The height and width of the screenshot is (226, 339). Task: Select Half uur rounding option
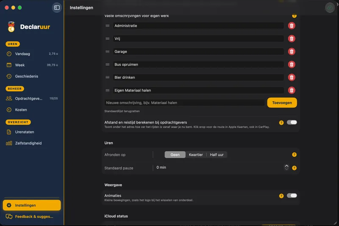(x=217, y=154)
